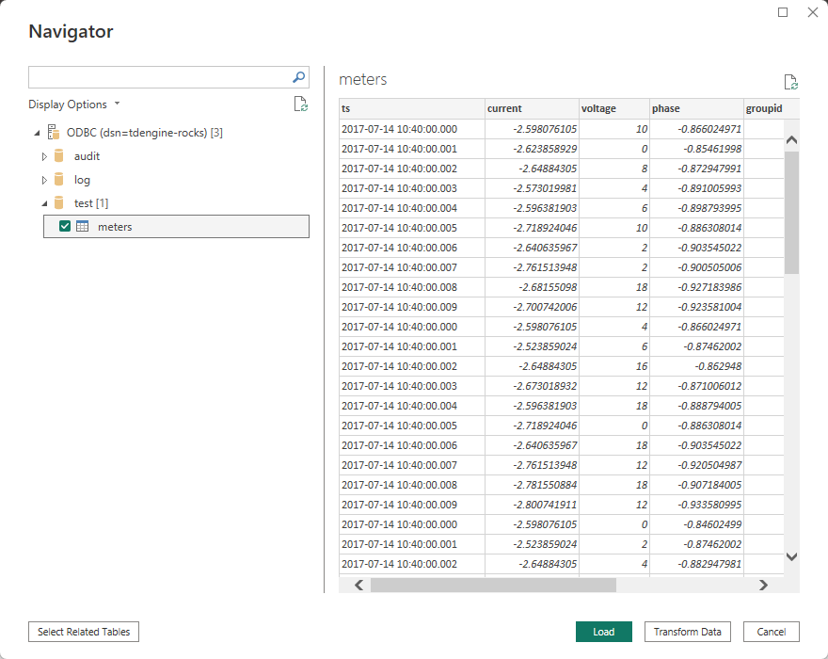
Task: Open Transform Data editor
Action: coord(687,632)
